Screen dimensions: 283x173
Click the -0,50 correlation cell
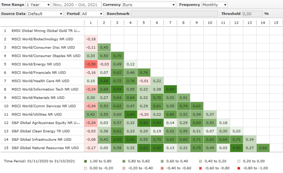91,64
